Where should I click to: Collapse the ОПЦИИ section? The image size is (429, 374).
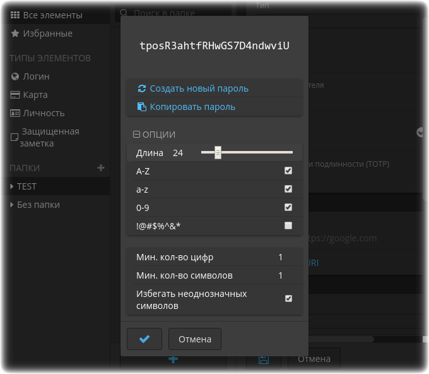154,135
